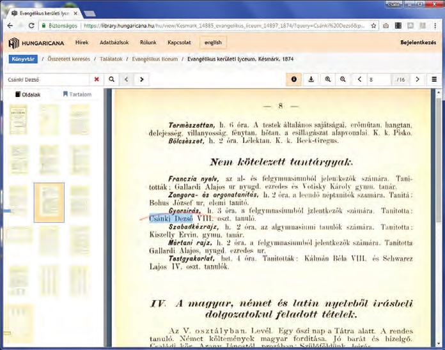Open Találatok breadcrumb link
This screenshot has width=445, height=350.
pyautogui.click(x=111, y=59)
